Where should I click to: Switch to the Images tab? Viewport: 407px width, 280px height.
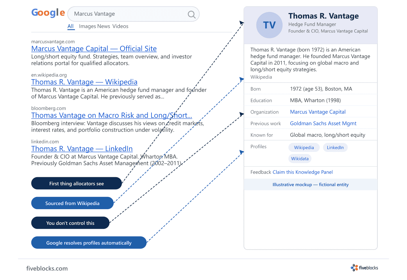(88, 26)
